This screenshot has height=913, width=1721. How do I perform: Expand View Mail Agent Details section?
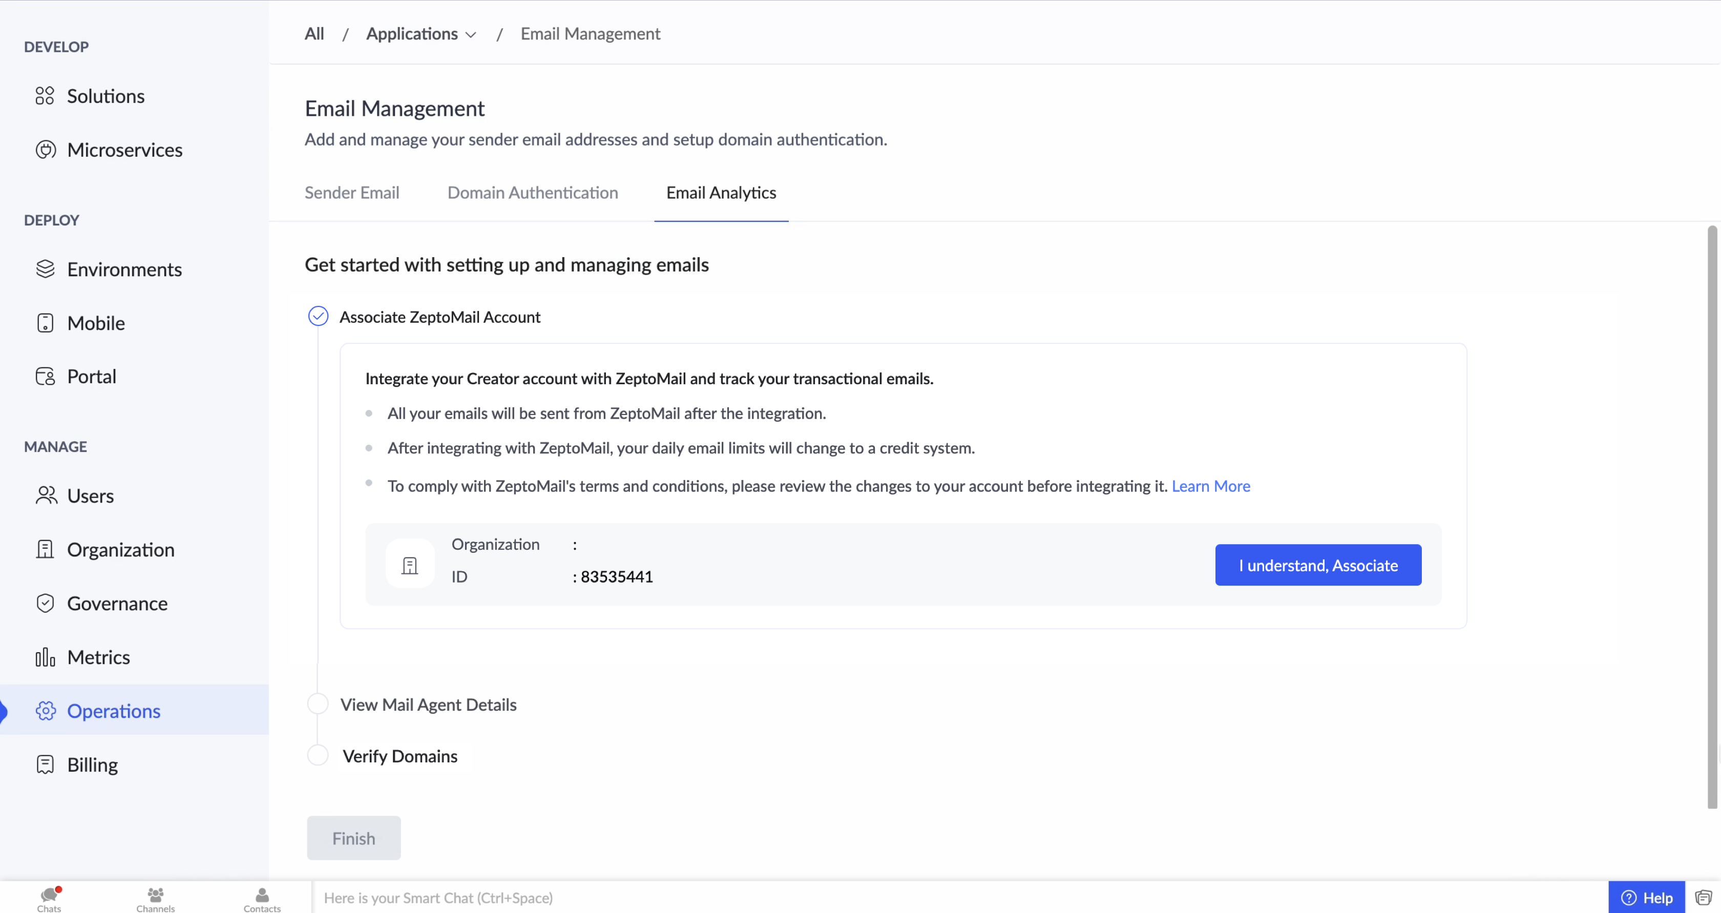tap(428, 704)
